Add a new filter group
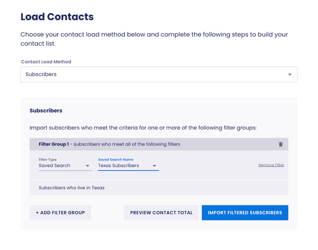This screenshot has height=250, width=318. 60,213
